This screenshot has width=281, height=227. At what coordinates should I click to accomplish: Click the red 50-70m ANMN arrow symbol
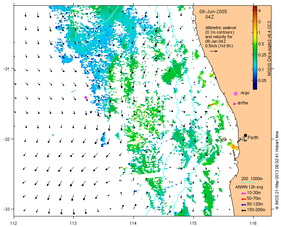pyautogui.click(x=243, y=199)
